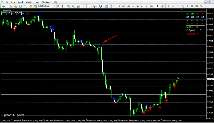Zoom in on the chart

tap(68, 6)
